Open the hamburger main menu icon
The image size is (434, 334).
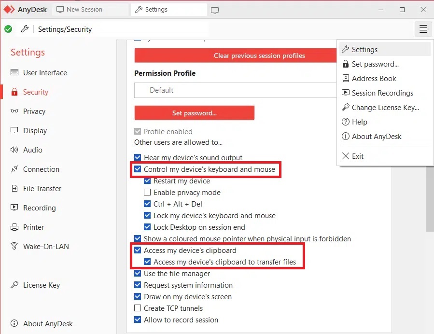click(423, 29)
